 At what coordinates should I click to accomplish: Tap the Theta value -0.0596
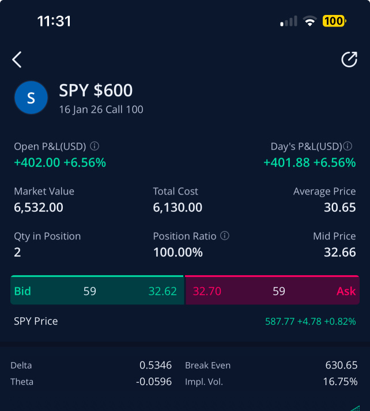tap(154, 382)
